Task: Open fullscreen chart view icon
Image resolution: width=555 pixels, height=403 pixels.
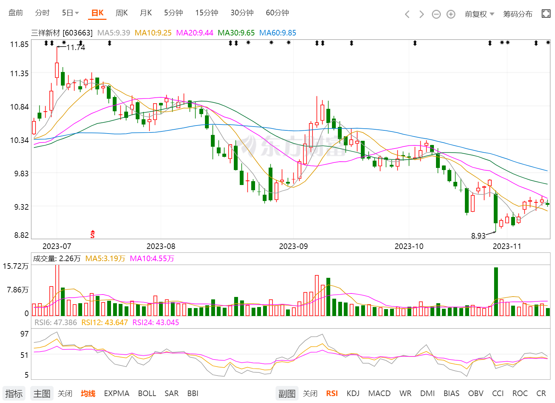Action: 546,14
